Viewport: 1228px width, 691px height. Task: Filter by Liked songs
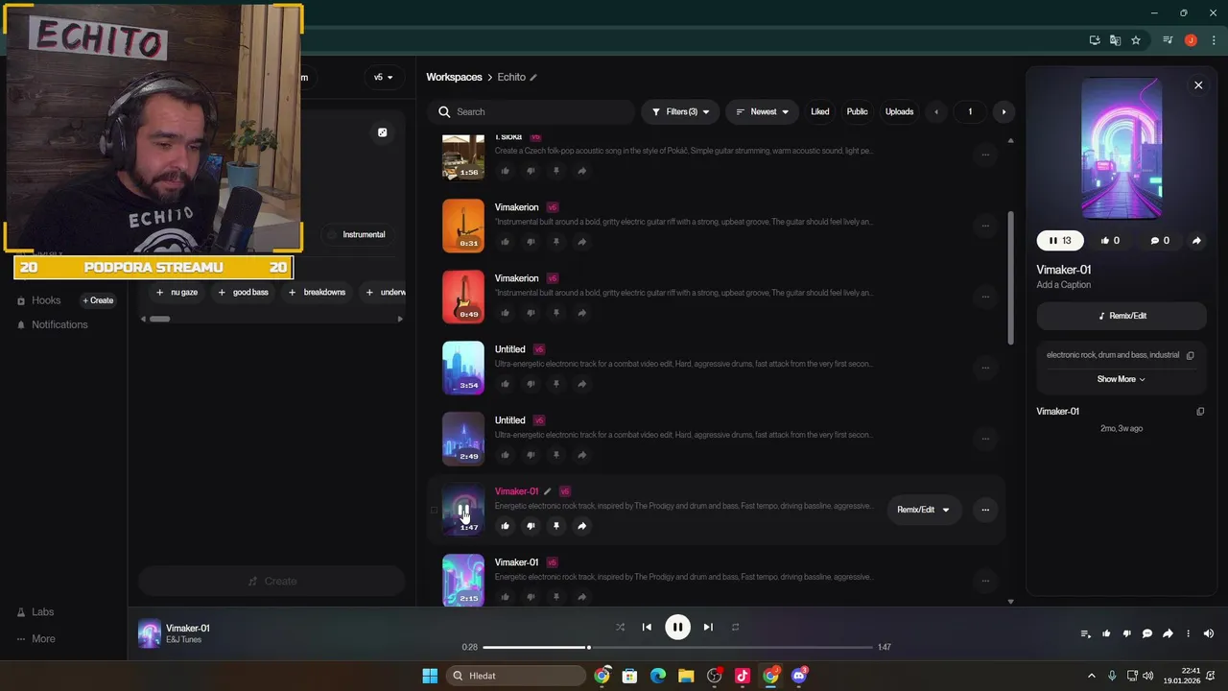pos(820,111)
